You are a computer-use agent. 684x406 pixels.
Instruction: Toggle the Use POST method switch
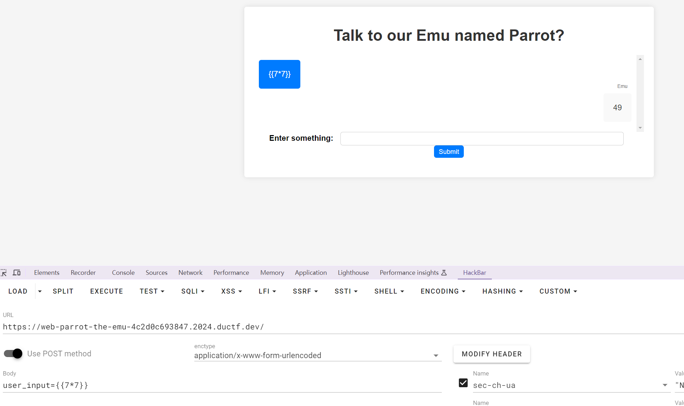click(13, 354)
